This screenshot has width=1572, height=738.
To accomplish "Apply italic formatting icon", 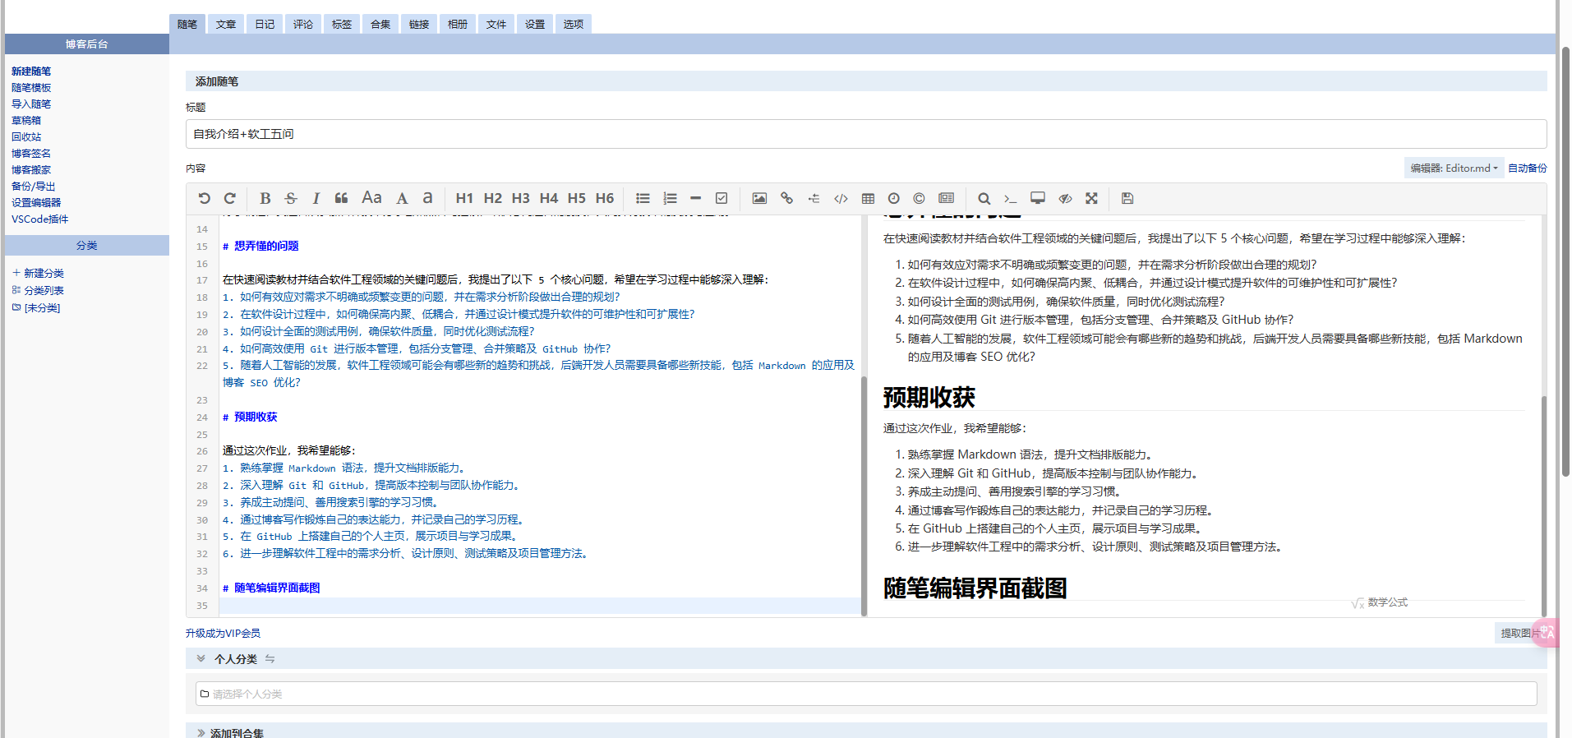I will [316, 198].
